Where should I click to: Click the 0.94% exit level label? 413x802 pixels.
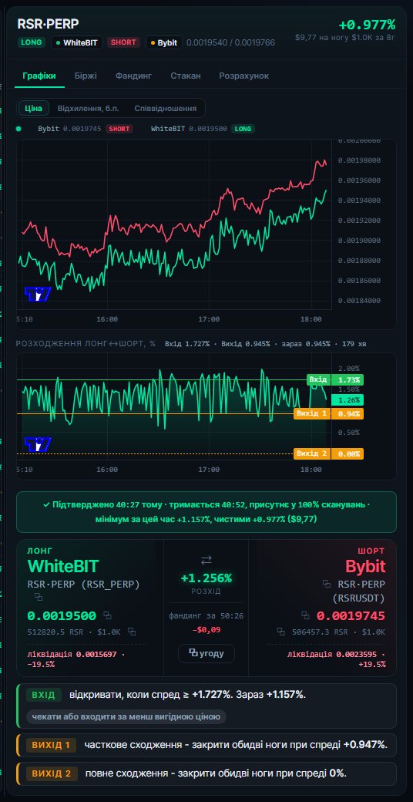point(348,413)
